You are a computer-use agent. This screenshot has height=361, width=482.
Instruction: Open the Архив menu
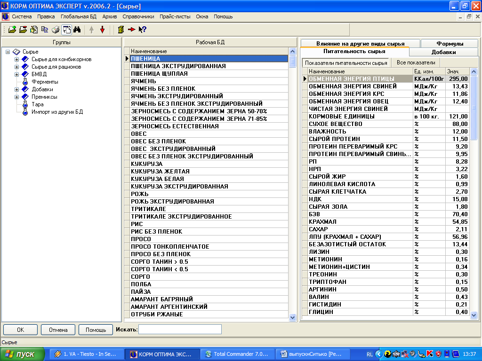[x=110, y=16]
